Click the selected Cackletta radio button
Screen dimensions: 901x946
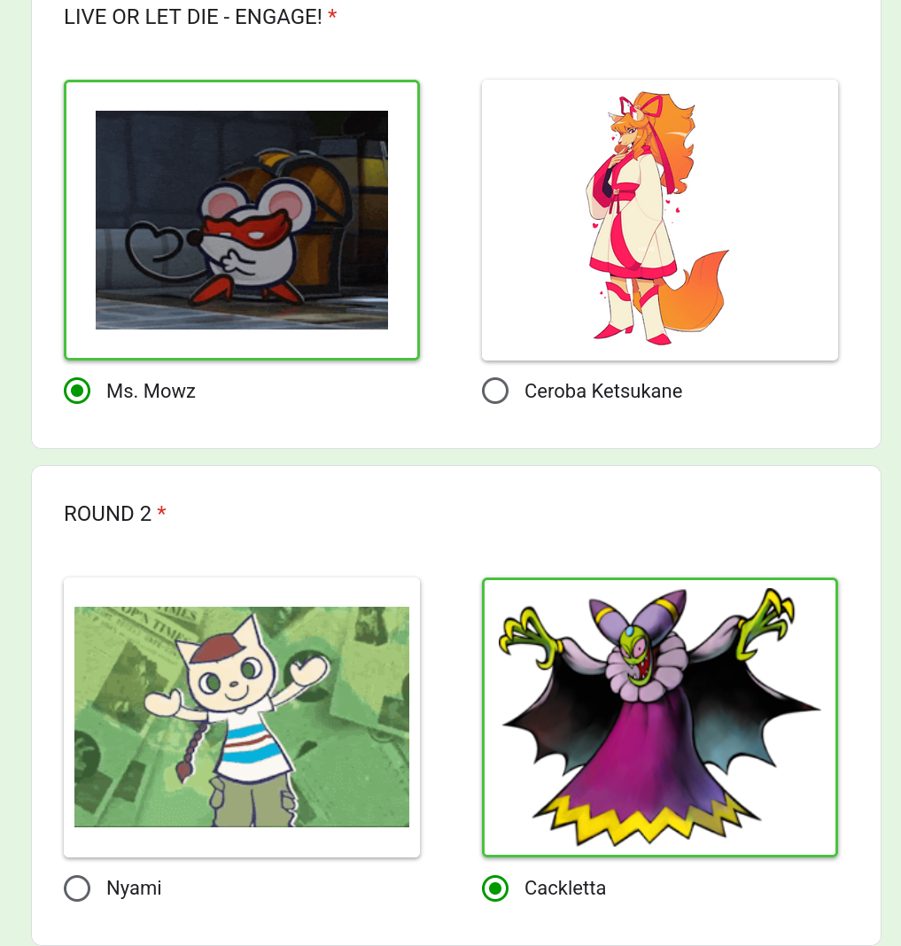[x=495, y=888]
